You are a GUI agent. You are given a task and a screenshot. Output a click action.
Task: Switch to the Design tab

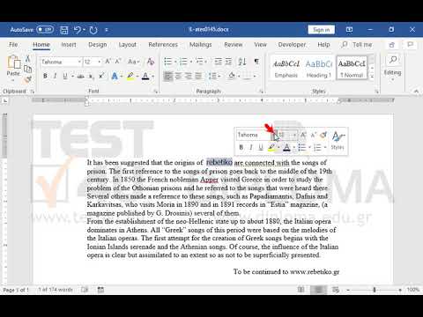pyautogui.click(x=98, y=45)
